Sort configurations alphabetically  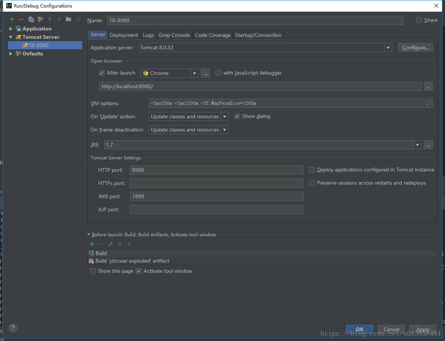77,19
